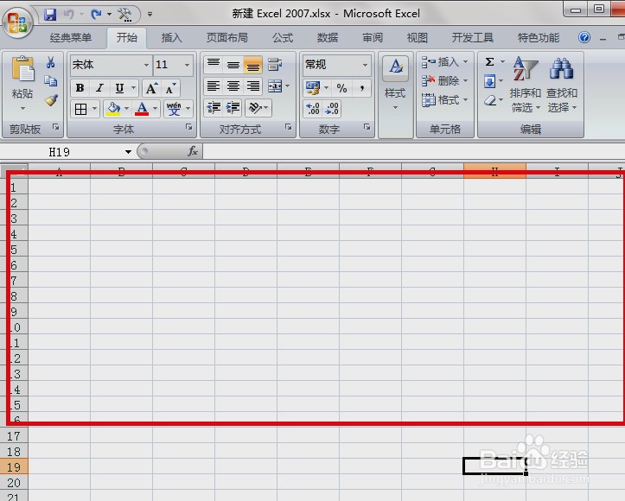This screenshot has width=625, height=501.
Task: Click the 粘贴 paste icon
Action: pyautogui.click(x=22, y=68)
